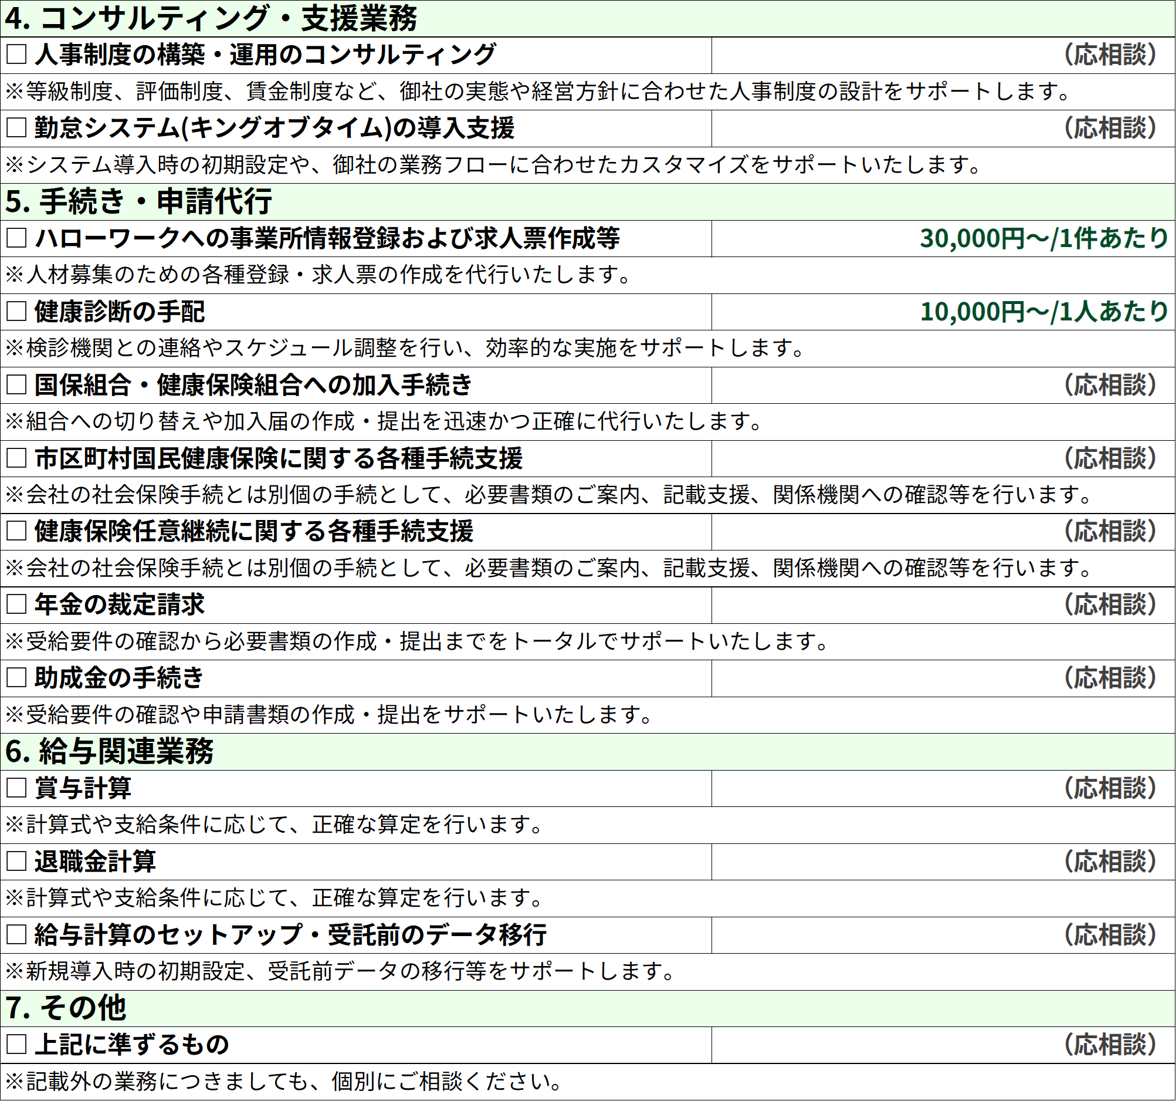Viewport: 1176px width, 1101px height.
Task: Check the 国保組合・健康保険組合への加入手続き checkbox
Action: coord(16,384)
